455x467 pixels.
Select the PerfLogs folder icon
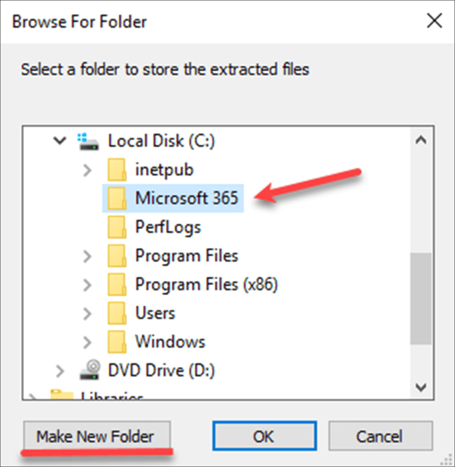(117, 227)
